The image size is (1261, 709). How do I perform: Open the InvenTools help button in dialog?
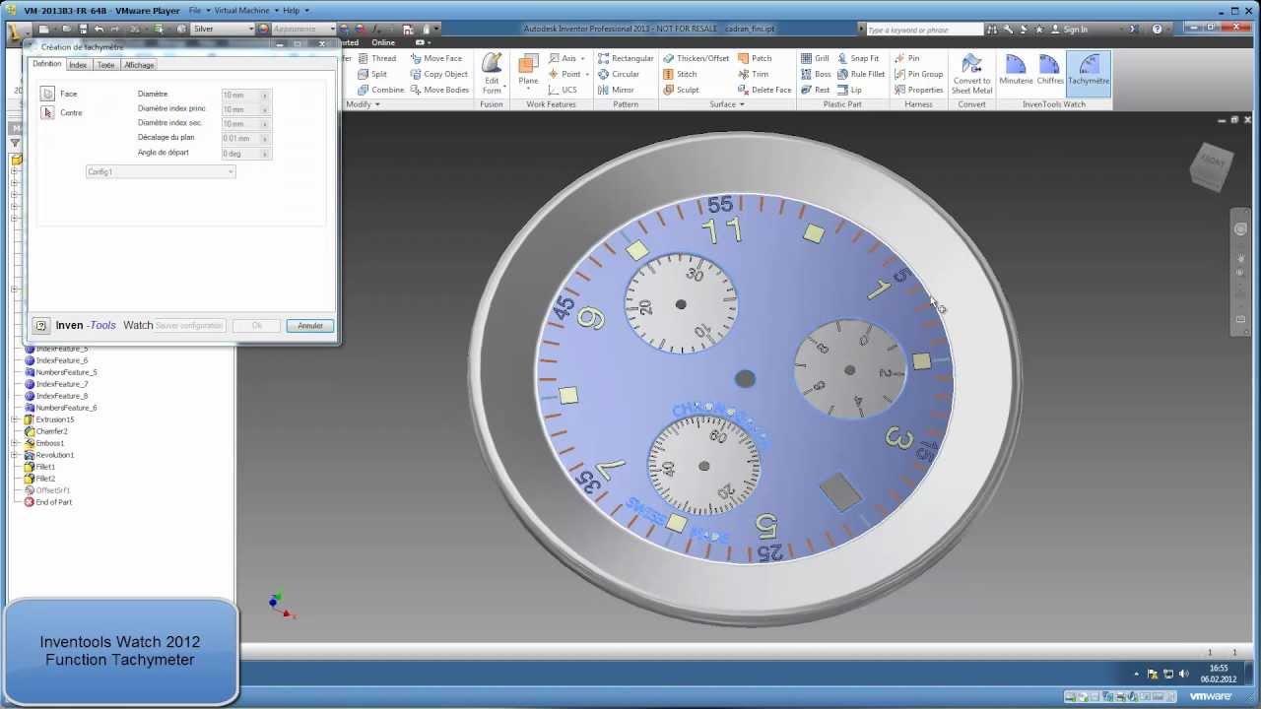pyautogui.click(x=41, y=326)
